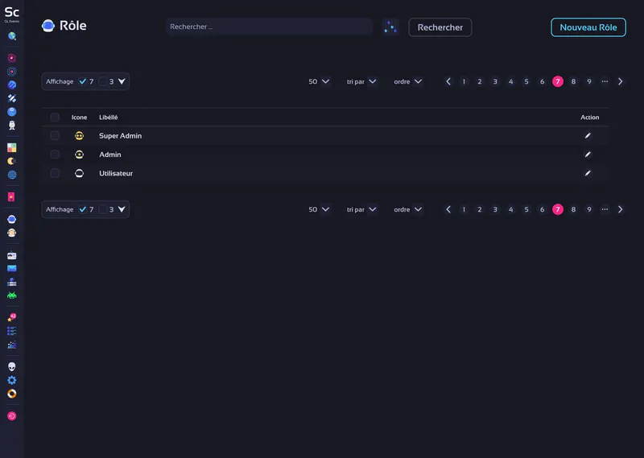Create a role with Nouveau Rôle button

pyautogui.click(x=588, y=27)
